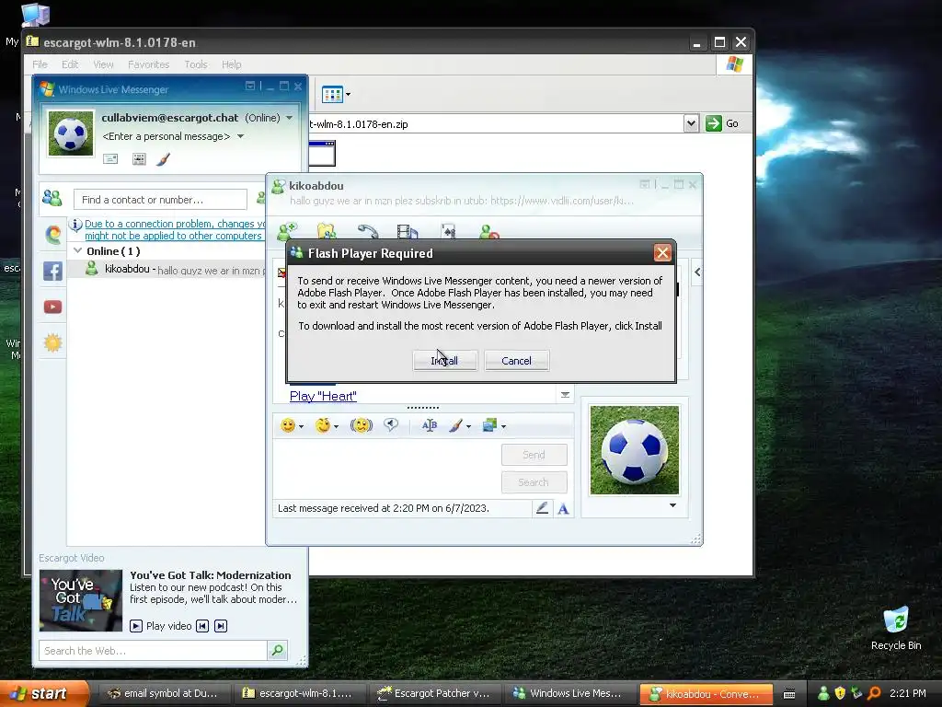This screenshot has height=707, width=942.
Task: Switch to email symbol taskbar item
Action: [x=164, y=693]
